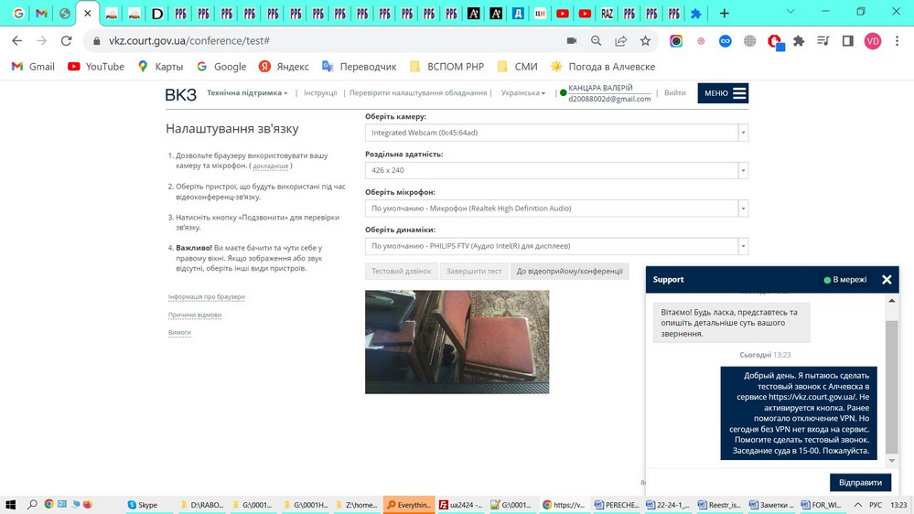The width and height of the screenshot is (914, 514).
Task: Open resolution 426 x 240 dropdown
Action: [x=556, y=171]
